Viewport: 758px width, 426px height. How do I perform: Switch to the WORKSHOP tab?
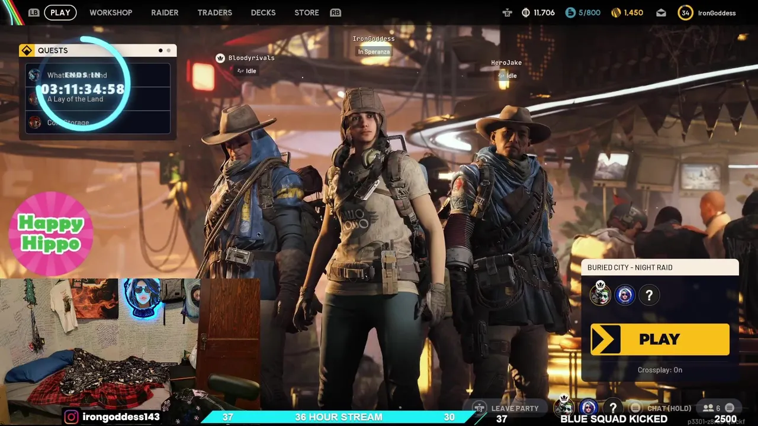point(111,12)
